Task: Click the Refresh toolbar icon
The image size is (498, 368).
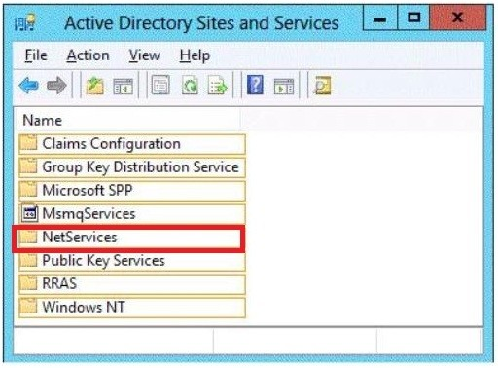Action: pyautogui.click(x=190, y=86)
